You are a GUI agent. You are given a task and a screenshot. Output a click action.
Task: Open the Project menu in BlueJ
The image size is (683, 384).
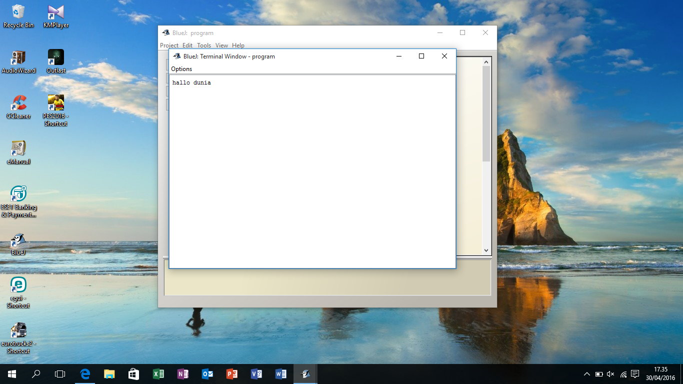pos(169,45)
